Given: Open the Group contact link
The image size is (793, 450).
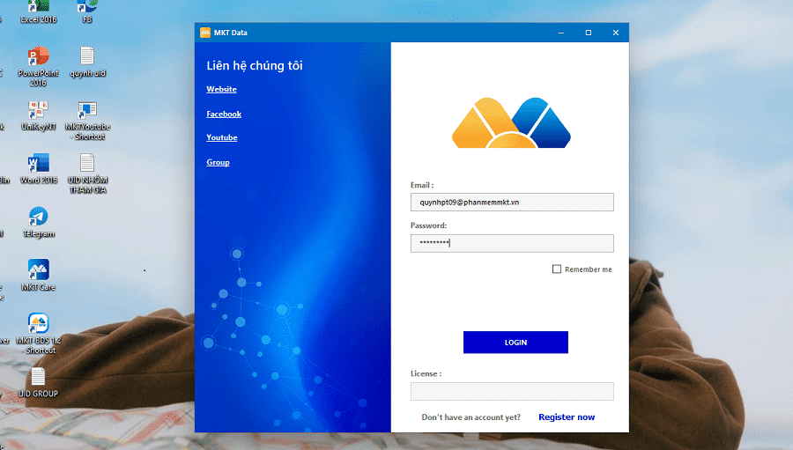Looking at the screenshot, I should pyautogui.click(x=218, y=162).
